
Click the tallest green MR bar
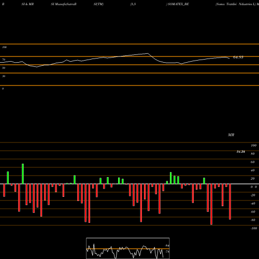tap(23, 174)
